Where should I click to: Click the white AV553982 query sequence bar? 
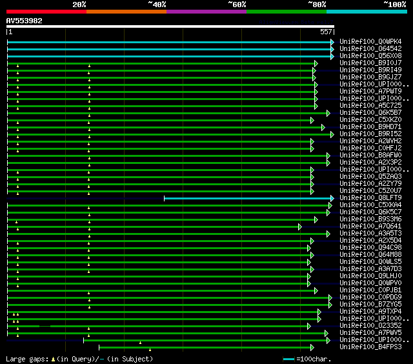[x=170, y=27]
